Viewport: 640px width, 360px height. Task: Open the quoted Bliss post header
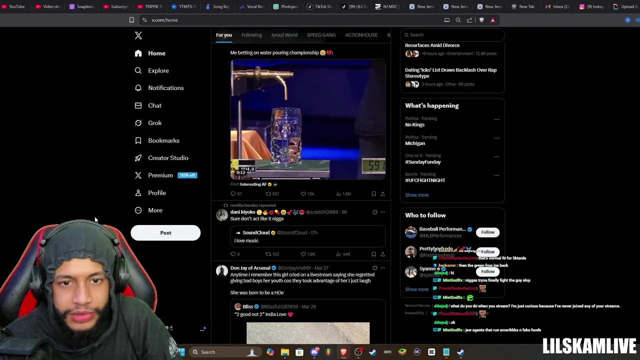click(275, 306)
